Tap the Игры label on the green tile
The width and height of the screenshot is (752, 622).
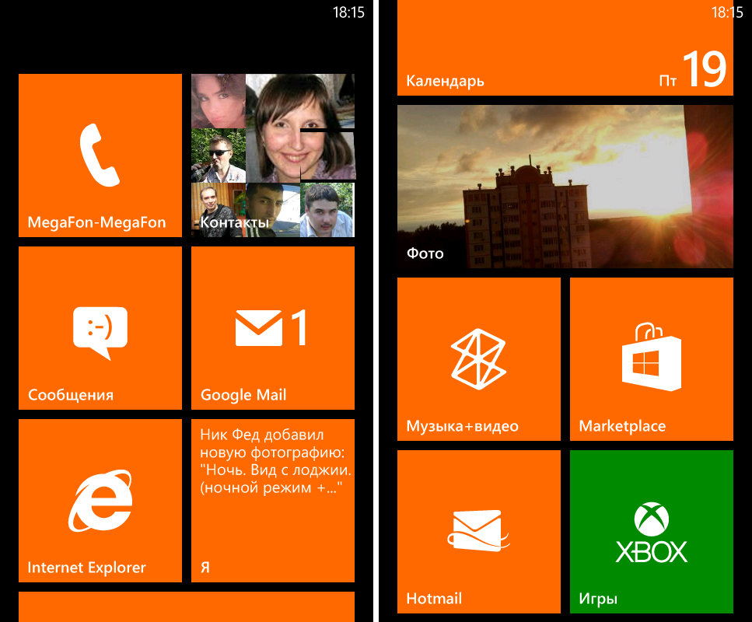598,599
